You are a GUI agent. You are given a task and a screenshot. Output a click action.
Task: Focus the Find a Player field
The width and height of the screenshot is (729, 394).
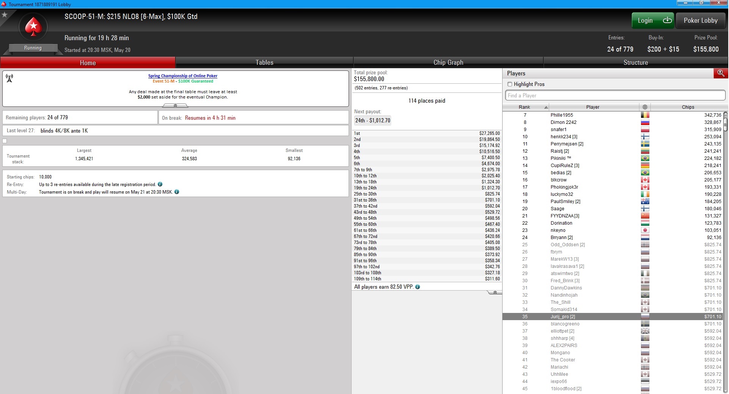point(615,95)
